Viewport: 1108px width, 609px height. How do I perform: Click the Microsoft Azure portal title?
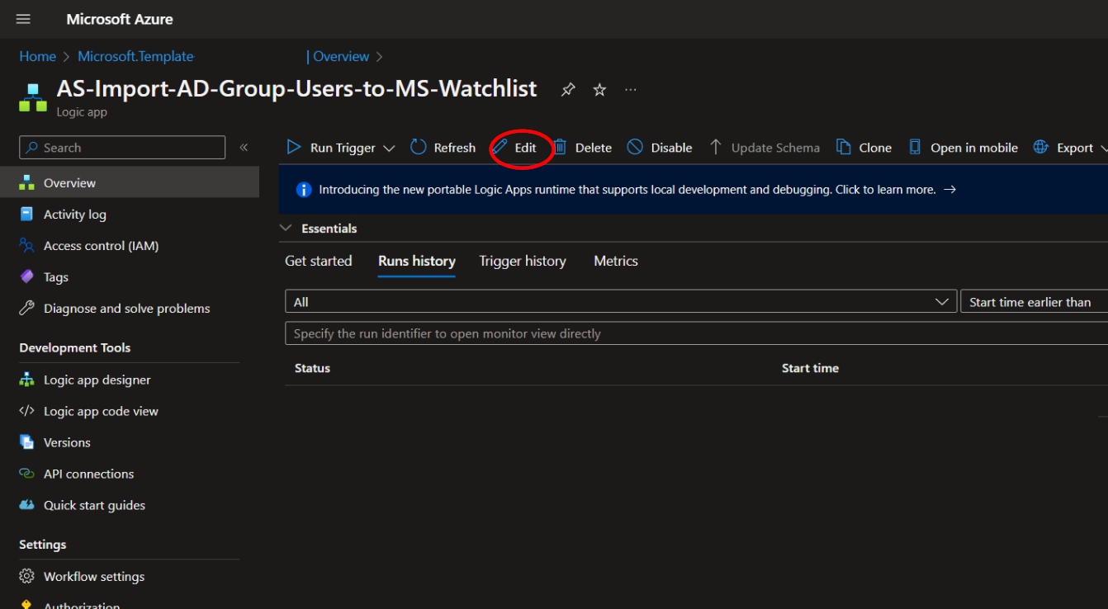120,19
